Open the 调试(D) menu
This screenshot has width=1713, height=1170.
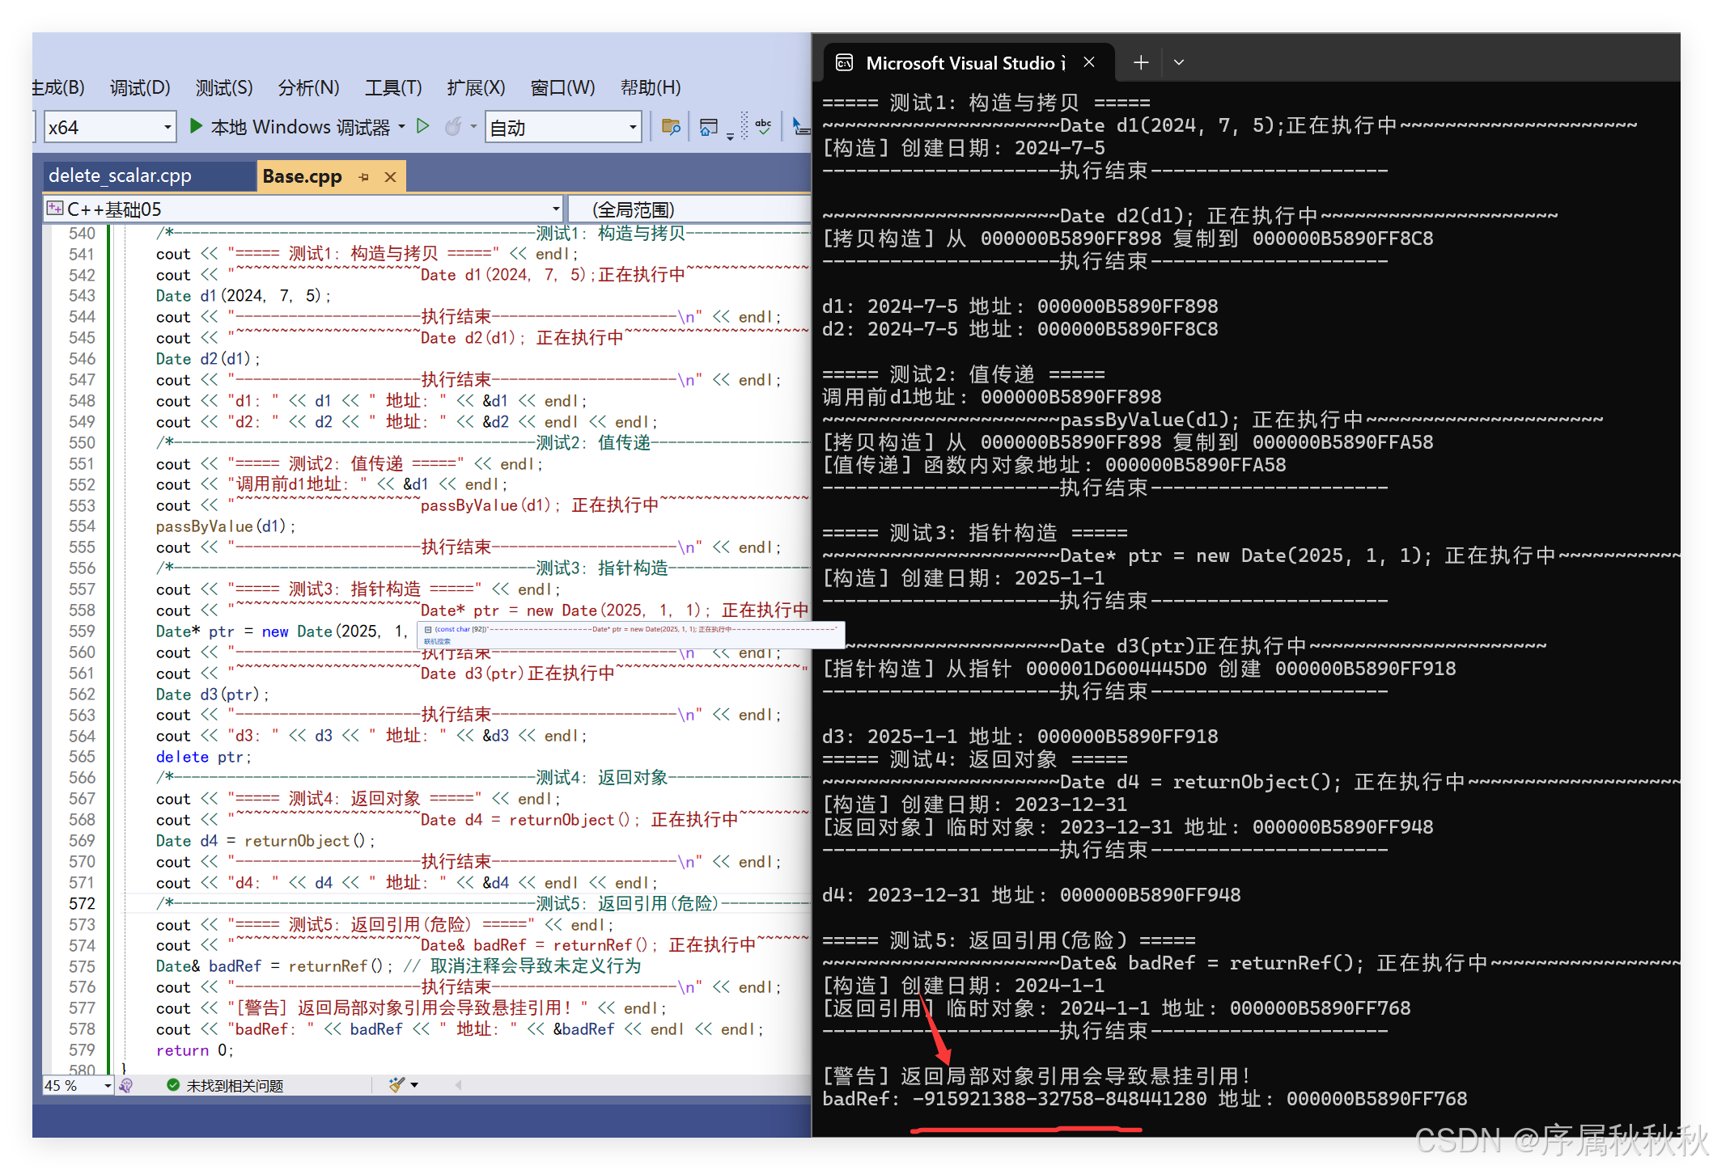click(x=139, y=87)
